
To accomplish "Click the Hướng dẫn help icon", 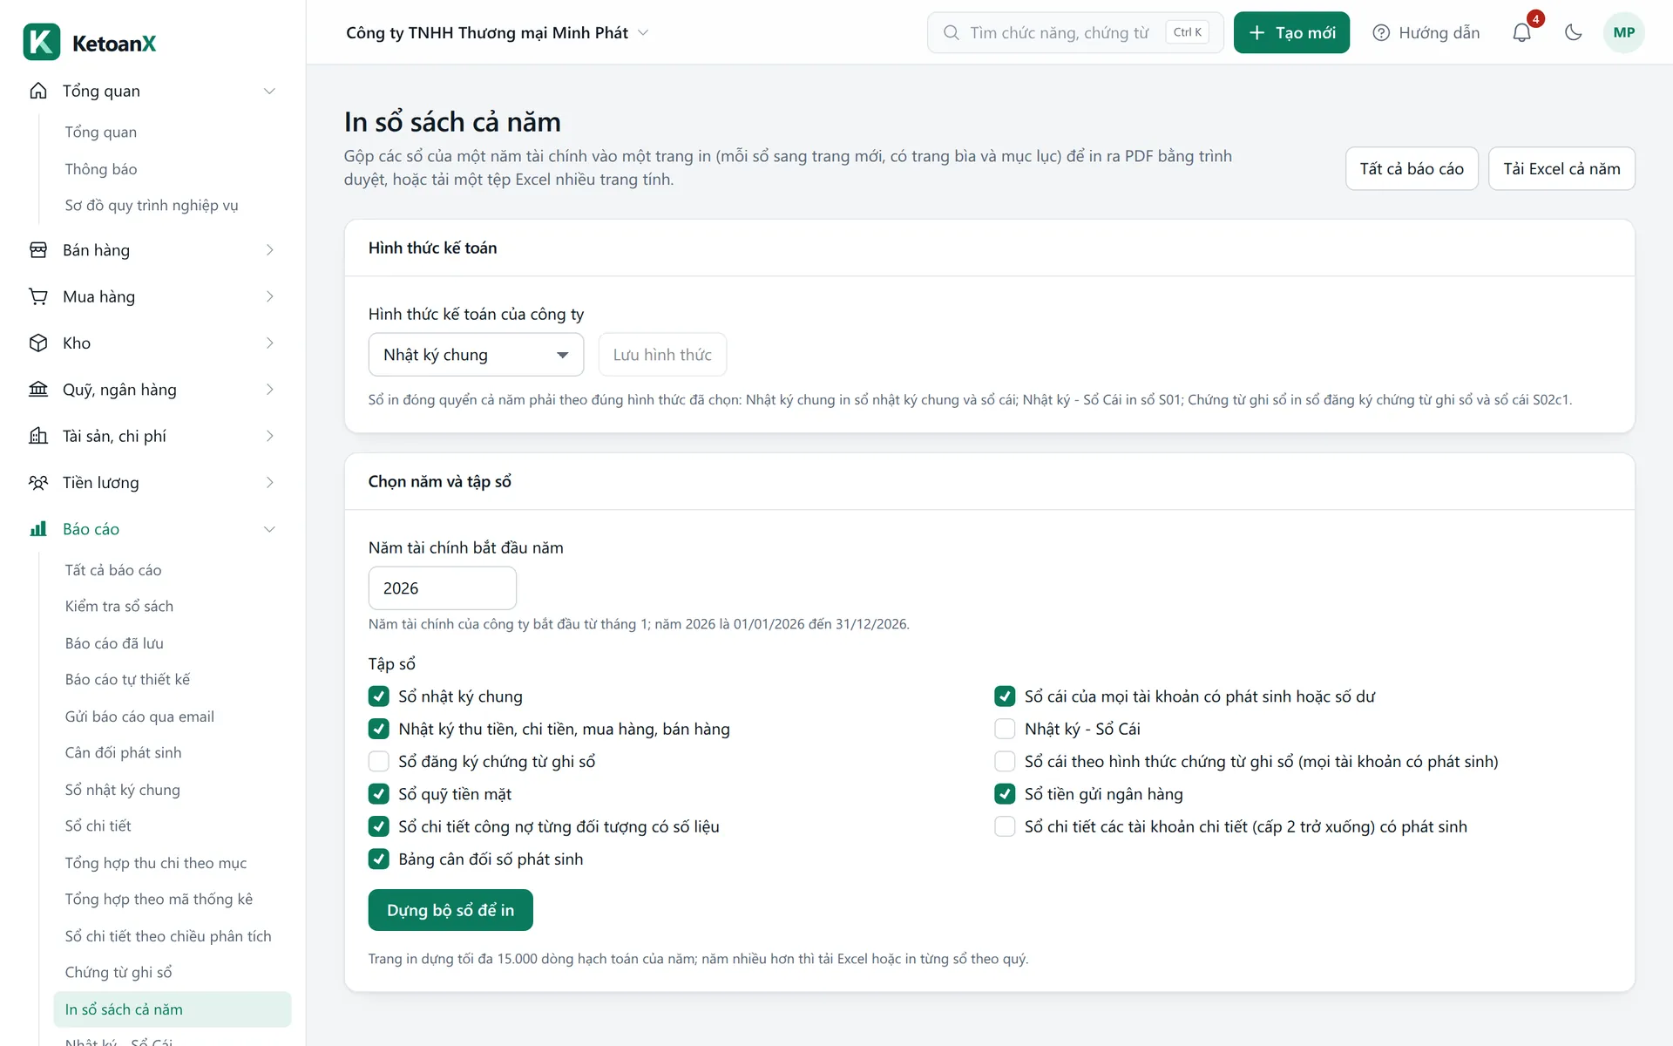I will pyautogui.click(x=1381, y=32).
